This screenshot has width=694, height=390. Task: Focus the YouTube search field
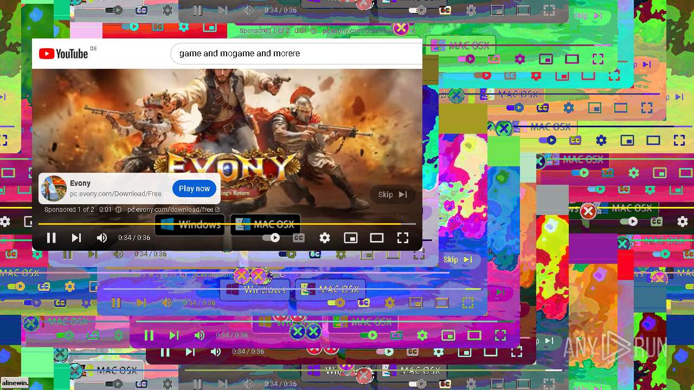[297, 53]
